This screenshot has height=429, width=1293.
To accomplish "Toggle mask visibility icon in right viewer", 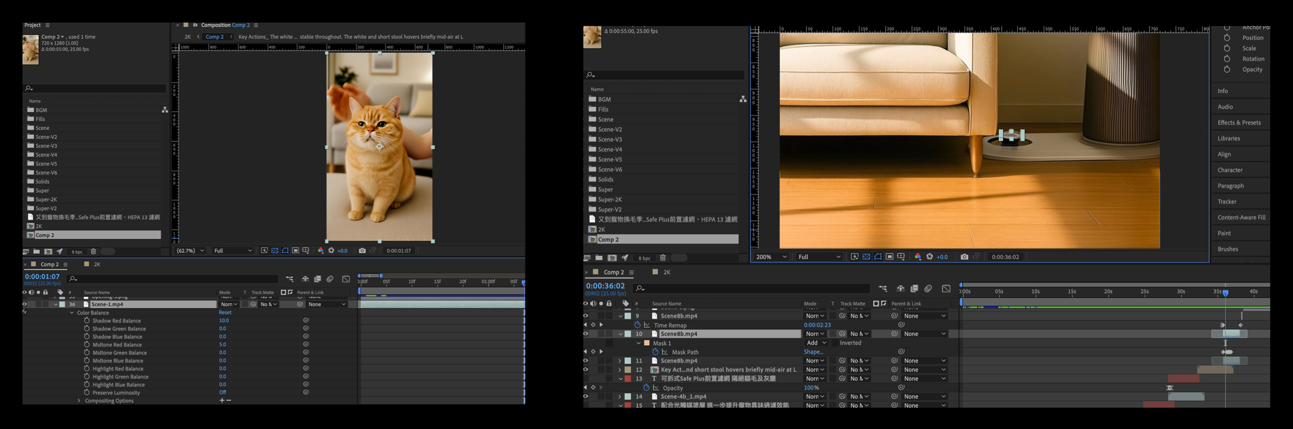I will click(878, 257).
